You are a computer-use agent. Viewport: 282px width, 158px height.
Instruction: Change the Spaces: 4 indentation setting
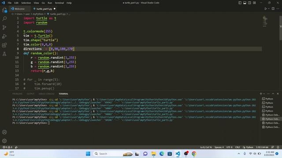point(219,147)
